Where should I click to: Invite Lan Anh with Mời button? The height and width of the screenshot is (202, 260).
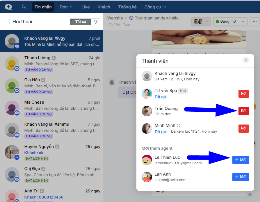[x=241, y=177]
